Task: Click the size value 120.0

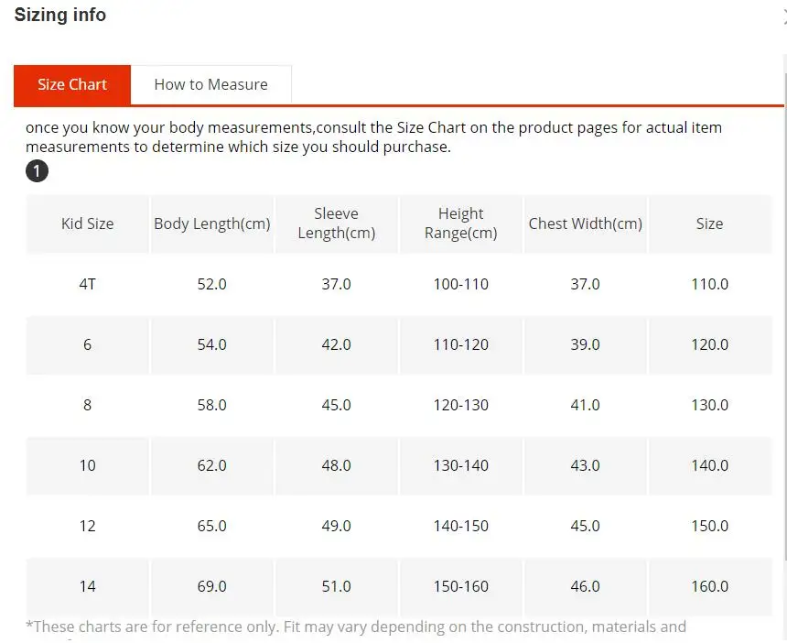Action: (x=710, y=344)
